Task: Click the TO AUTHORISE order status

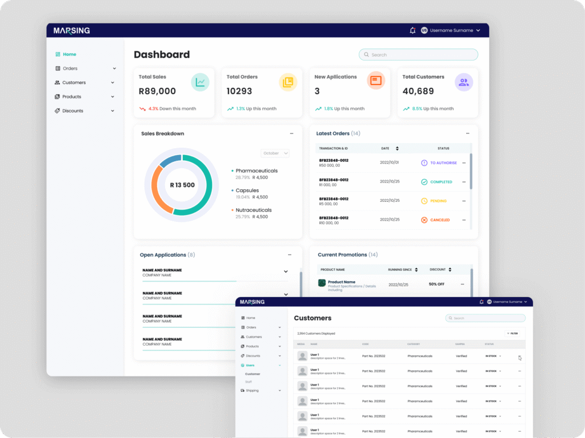Action: pyautogui.click(x=439, y=163)
